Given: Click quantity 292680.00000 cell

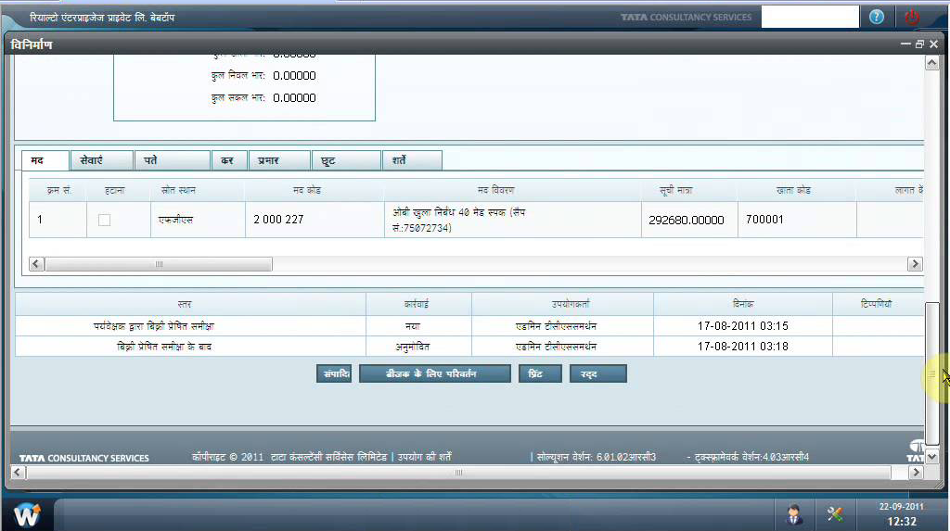Looking at the screenshot, I should [689, 220].
